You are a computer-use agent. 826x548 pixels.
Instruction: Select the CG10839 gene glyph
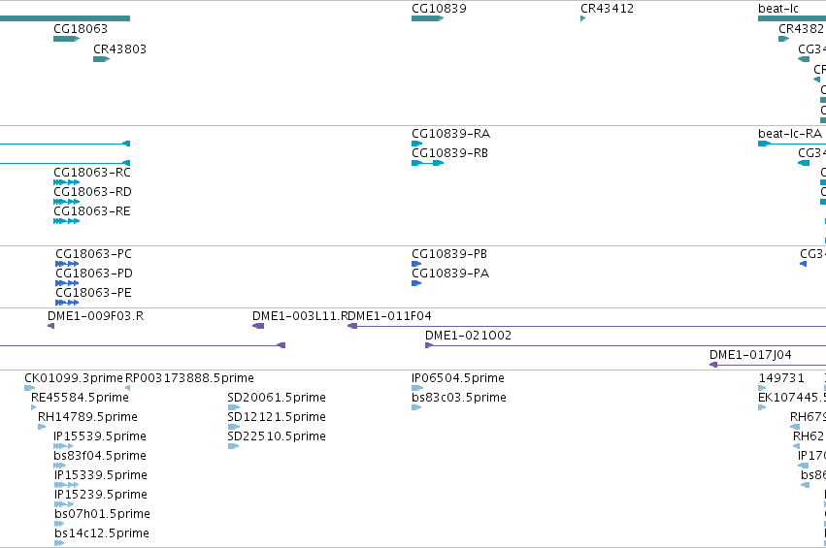click(427, 18)
